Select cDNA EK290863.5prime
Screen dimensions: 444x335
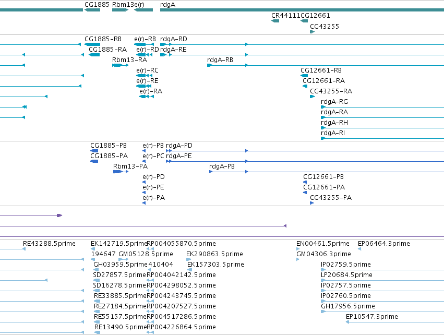(214, 254)
